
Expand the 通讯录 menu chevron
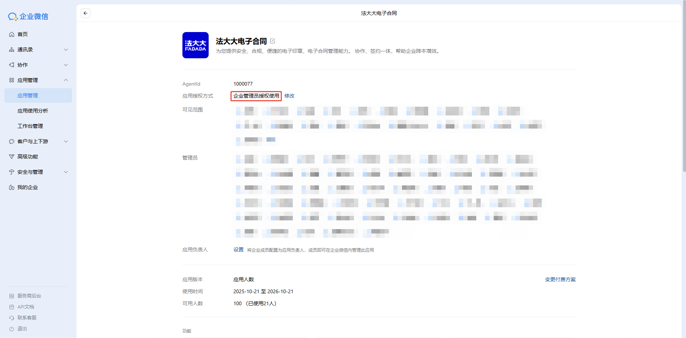pos(66,50)
